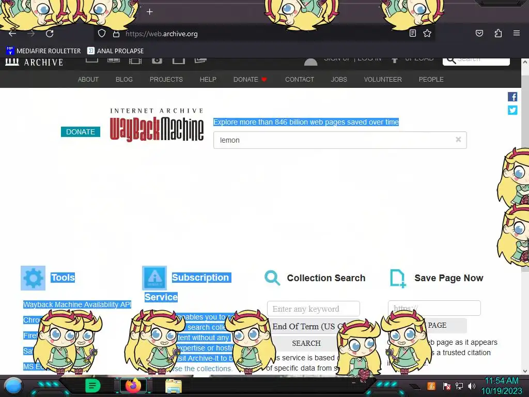Image resolution: width=529 pixels, height=397 pixels.
Task: Click the Save Page Now https:// field
Action: 434,308
